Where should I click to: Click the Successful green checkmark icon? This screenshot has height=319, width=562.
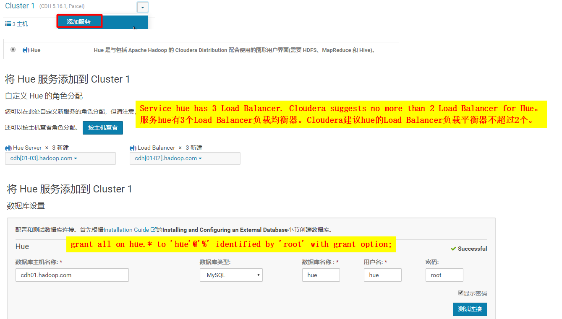point(453,249)
